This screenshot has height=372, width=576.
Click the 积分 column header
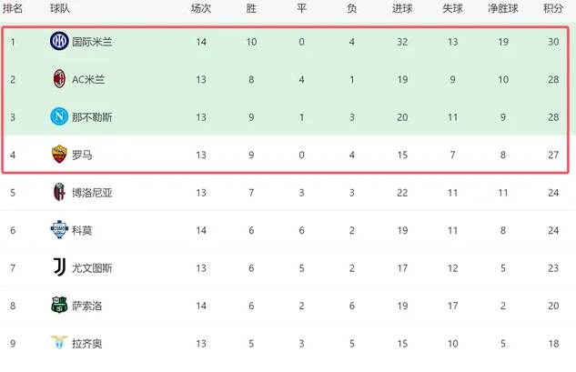pyautogui.click(x=552, y=8)
